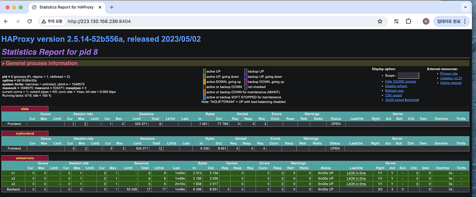
Task: Click server s3 name cell
Action: [14, 184]
